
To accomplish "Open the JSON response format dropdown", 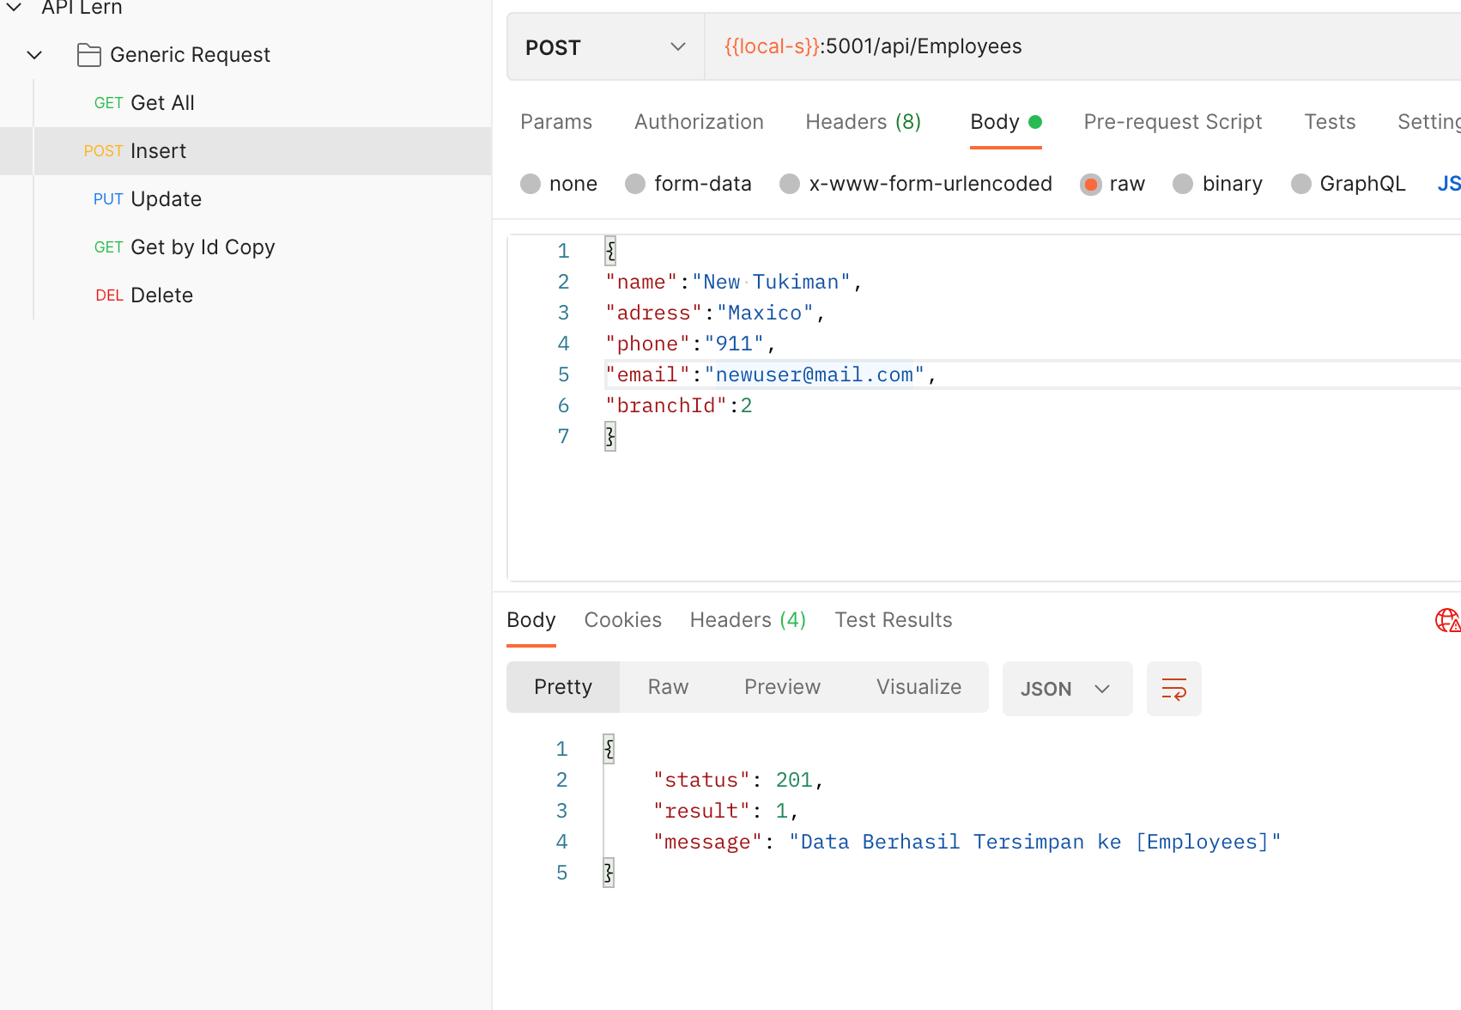I will (x=1067, y=689).
